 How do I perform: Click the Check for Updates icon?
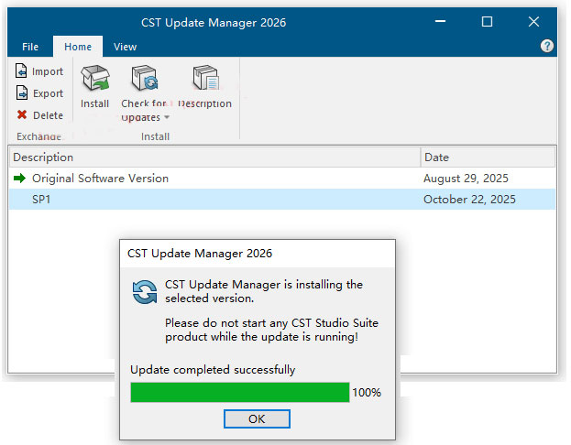click(x=145, y=80)
